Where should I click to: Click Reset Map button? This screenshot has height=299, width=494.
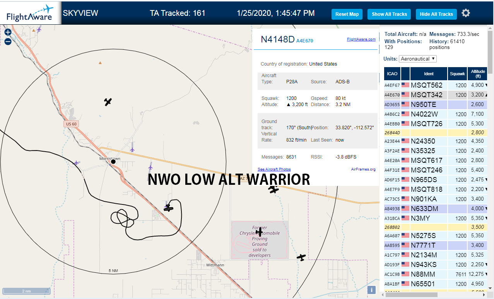347,14
